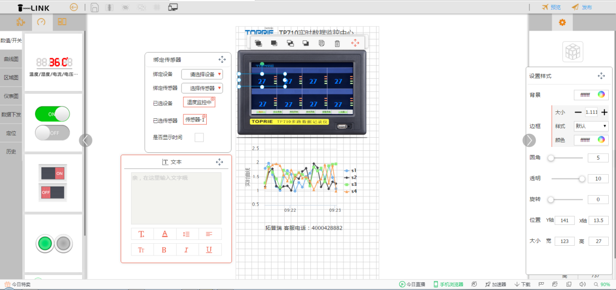This screenshot has width=616, height=290.
Task: Open the settings gear on the right panel
Action: point(562,22)
